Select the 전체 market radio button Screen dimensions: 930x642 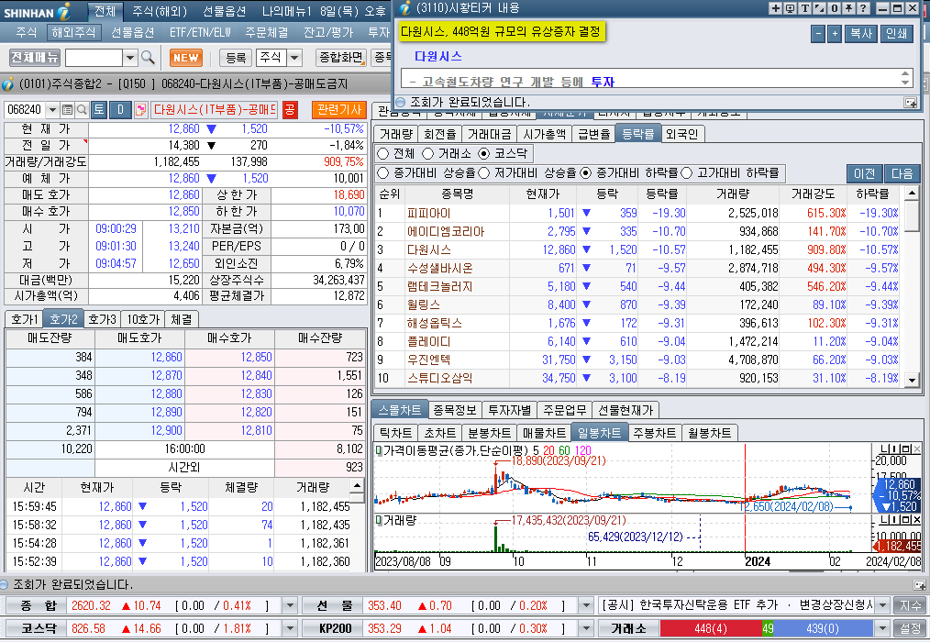(x=383, y=154)
